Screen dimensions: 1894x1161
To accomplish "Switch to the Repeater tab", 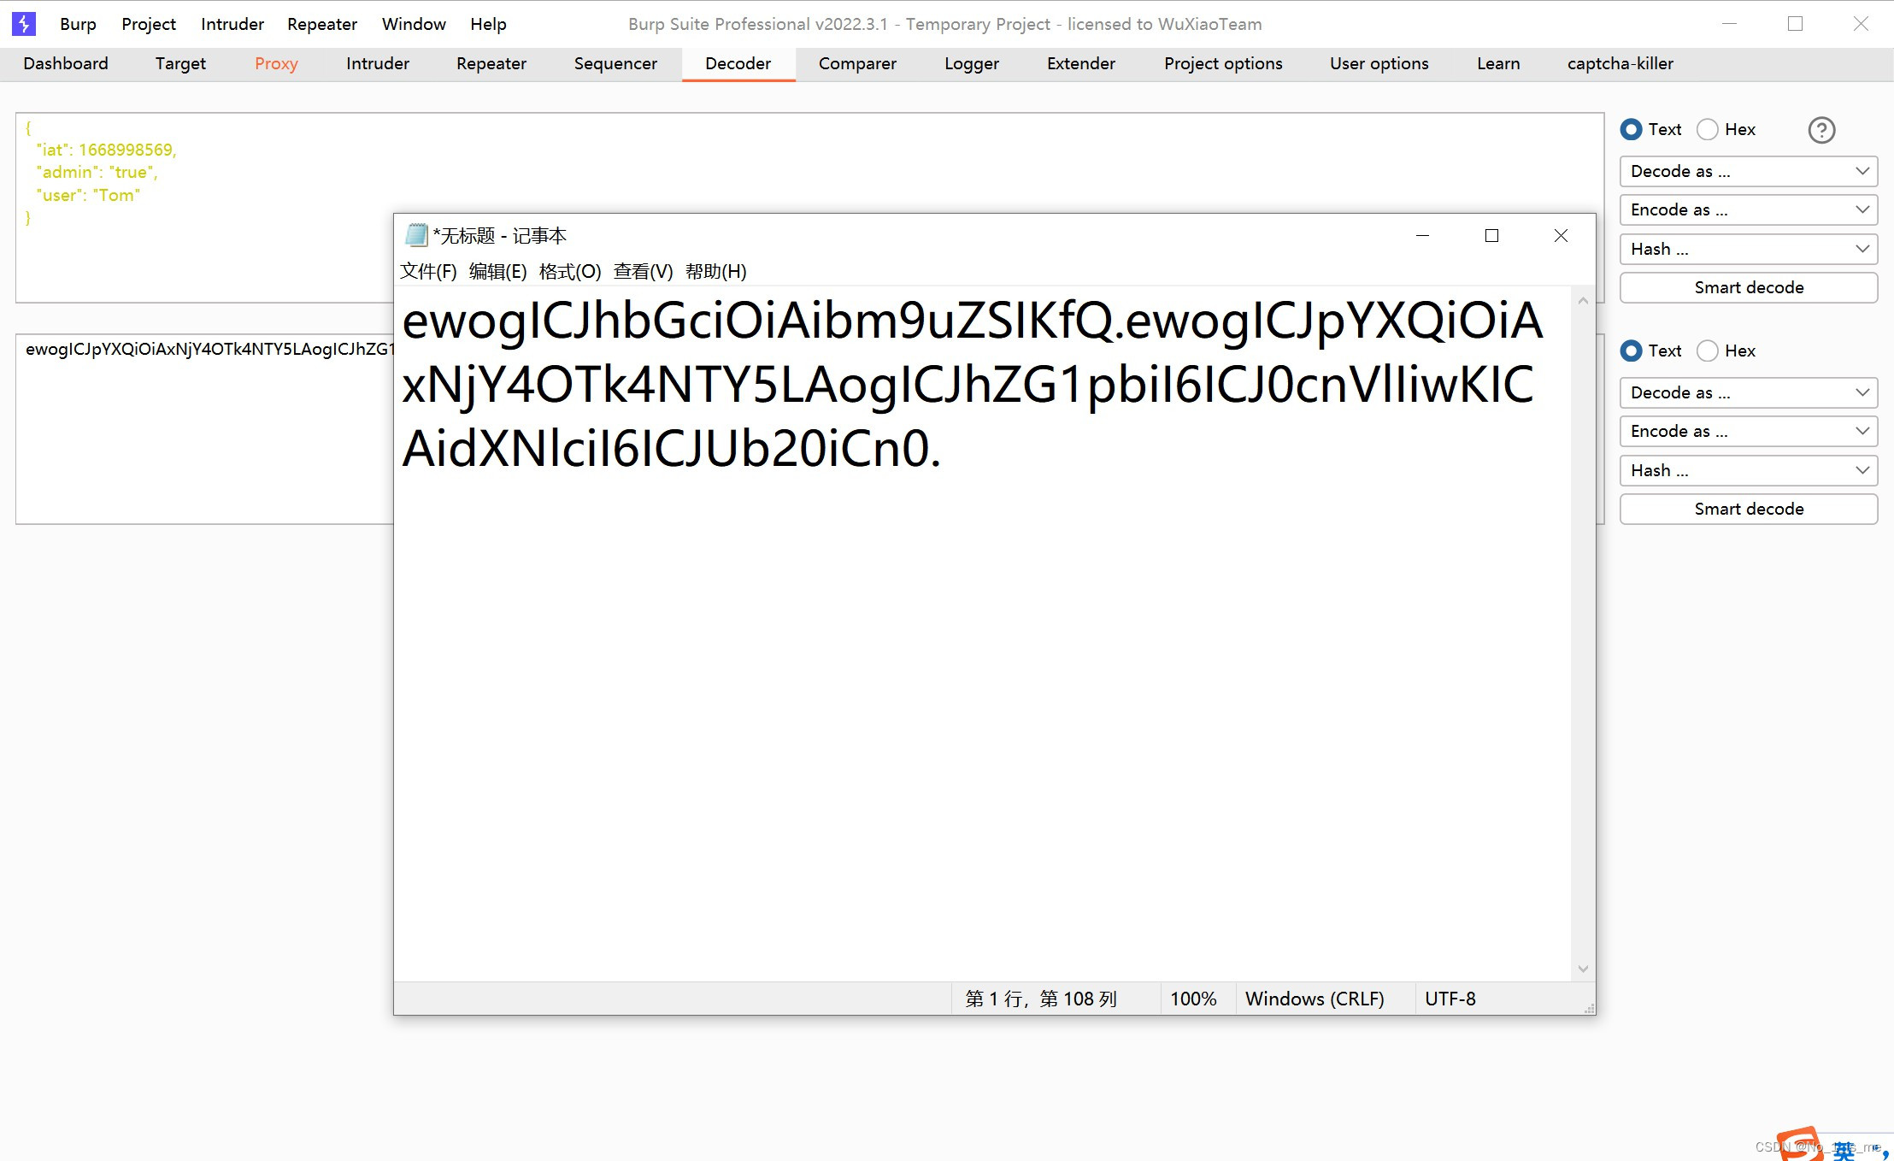I will coord(491,63).
